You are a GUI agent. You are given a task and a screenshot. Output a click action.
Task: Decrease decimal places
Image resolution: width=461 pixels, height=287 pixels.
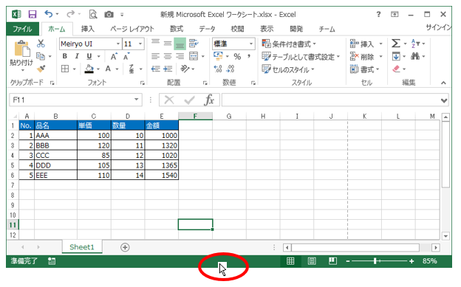[230, 69]
